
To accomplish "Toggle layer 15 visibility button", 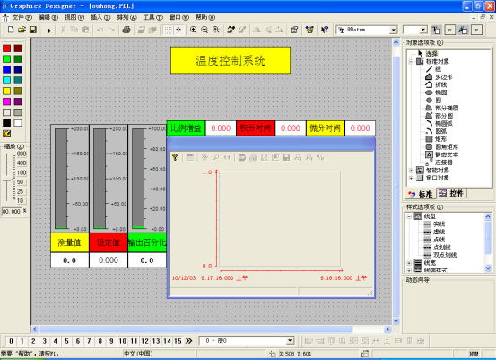I will [x=178, y=341].
